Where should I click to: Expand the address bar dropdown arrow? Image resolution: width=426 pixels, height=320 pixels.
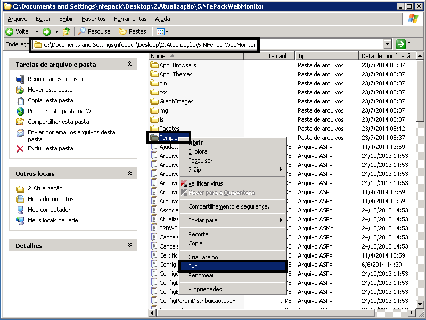coord(387,45)
